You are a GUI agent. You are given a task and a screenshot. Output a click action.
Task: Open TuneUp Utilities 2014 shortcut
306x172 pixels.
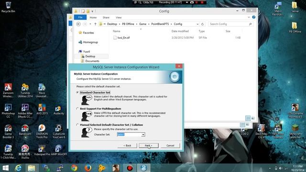[x=25, y=90]
